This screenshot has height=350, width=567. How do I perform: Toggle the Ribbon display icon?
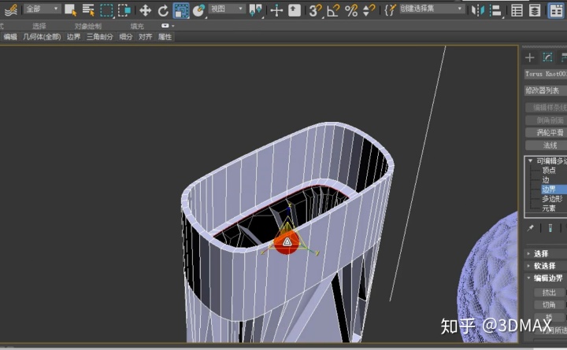click(x=556, y=10)
